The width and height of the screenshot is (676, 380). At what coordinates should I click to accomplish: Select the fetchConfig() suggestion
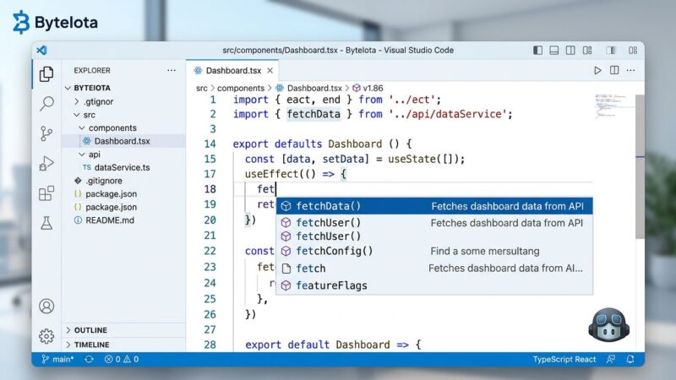[434, 251]
